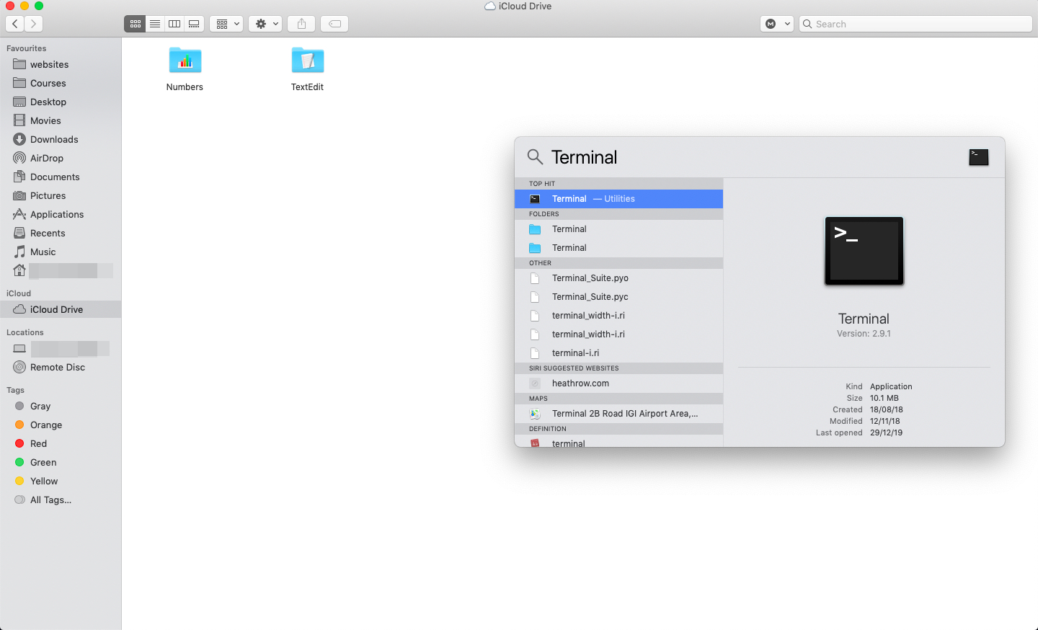This screenshot has height=630, width=1038.
Task: Click the small Terminal icon in Spotlight bar
Action: coord(978,156)
